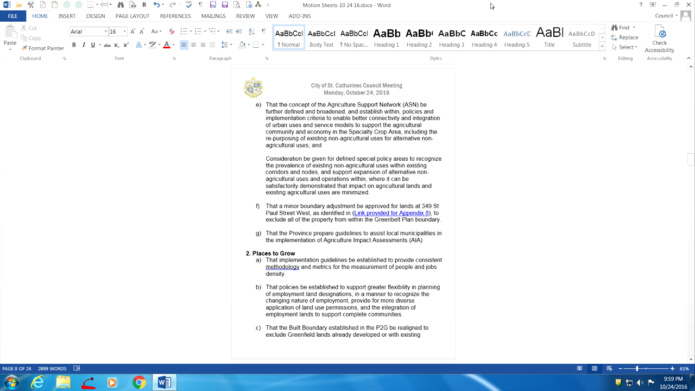The image size is (695, 391).
Task: Apply red font color
Action: [167, 45]
